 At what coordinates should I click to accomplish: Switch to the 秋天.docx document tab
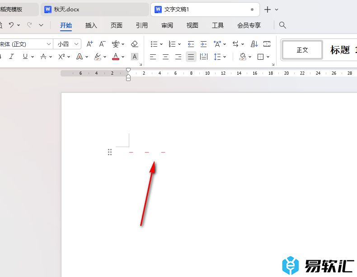tap(95, 10)
